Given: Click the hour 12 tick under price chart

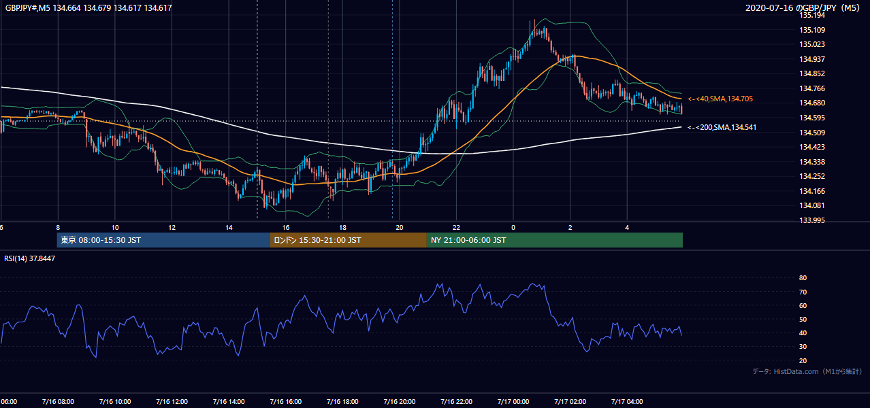Looking at the screenshot, I should [172, 228].
